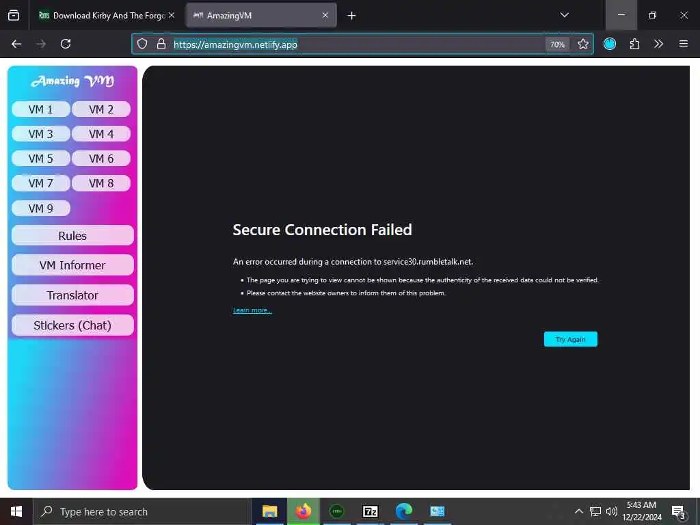Minimize the Firefox window

(x=621, y=15)
